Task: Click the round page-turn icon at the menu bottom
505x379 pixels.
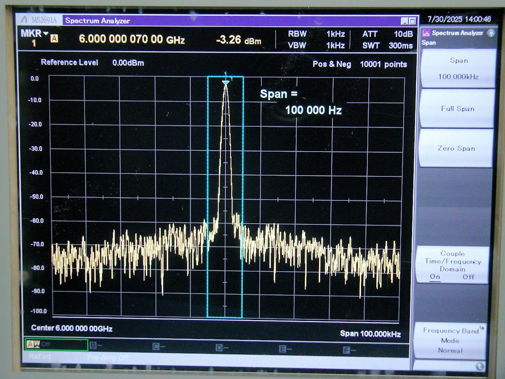Action: 481,366
